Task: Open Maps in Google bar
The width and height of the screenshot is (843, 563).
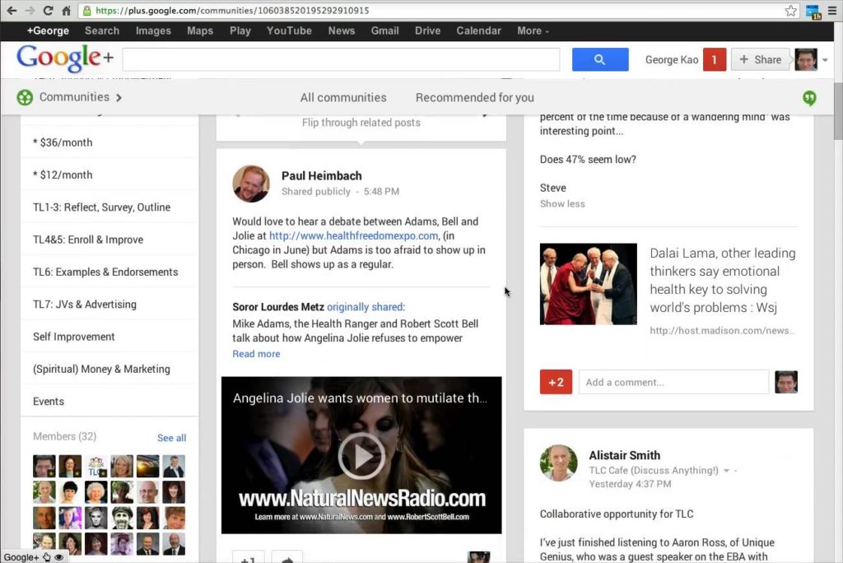Action: [x=200, y=30]
